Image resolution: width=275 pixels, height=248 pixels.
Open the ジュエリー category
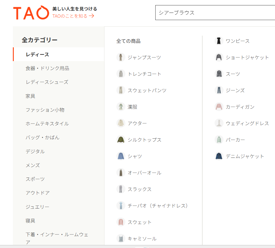[x=37, y=207]
